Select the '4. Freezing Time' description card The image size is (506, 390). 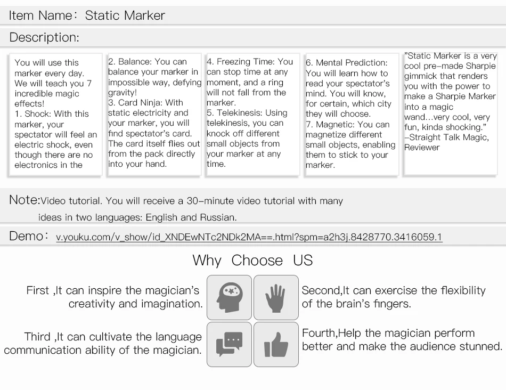(253, 115)
